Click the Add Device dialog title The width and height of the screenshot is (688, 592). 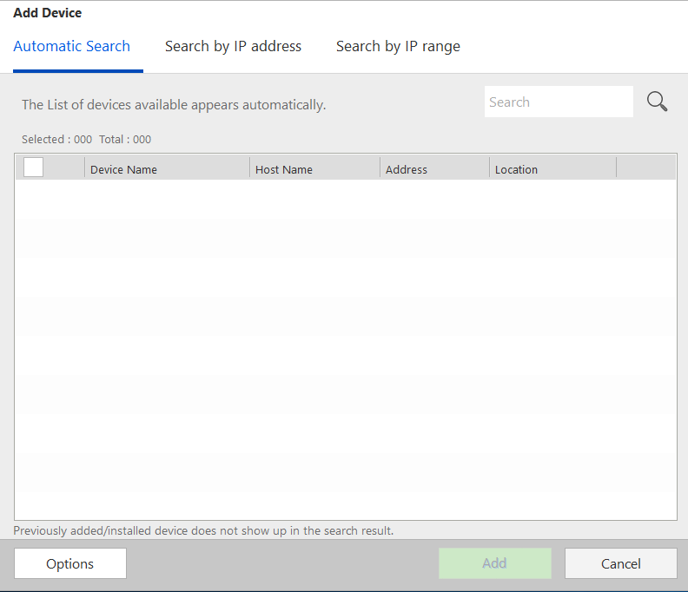click(x=48, y=13)
